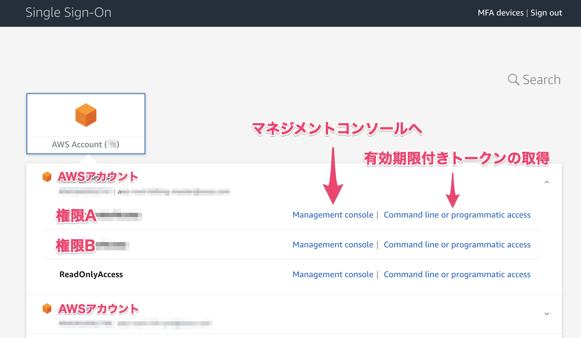This screenshot has width=581, height=338.
Task: Collapse the first AWS account section
Action: point(546,182)
